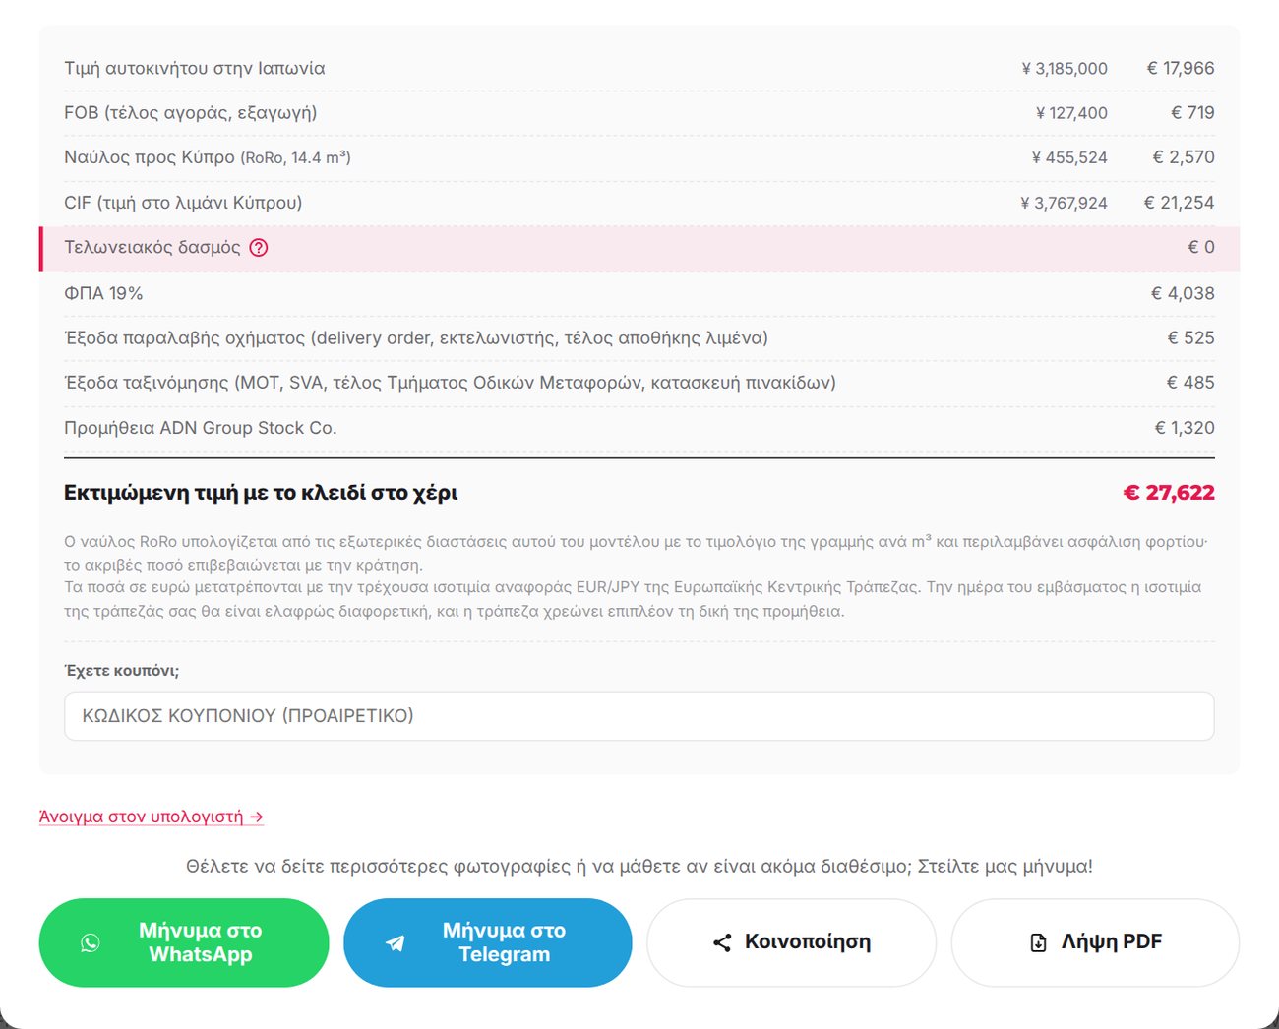Click the 'Τιμή αυτοκινήτου στην Ιαπωνία' label
1279x1029 pixels.
[x=195, y=69]
